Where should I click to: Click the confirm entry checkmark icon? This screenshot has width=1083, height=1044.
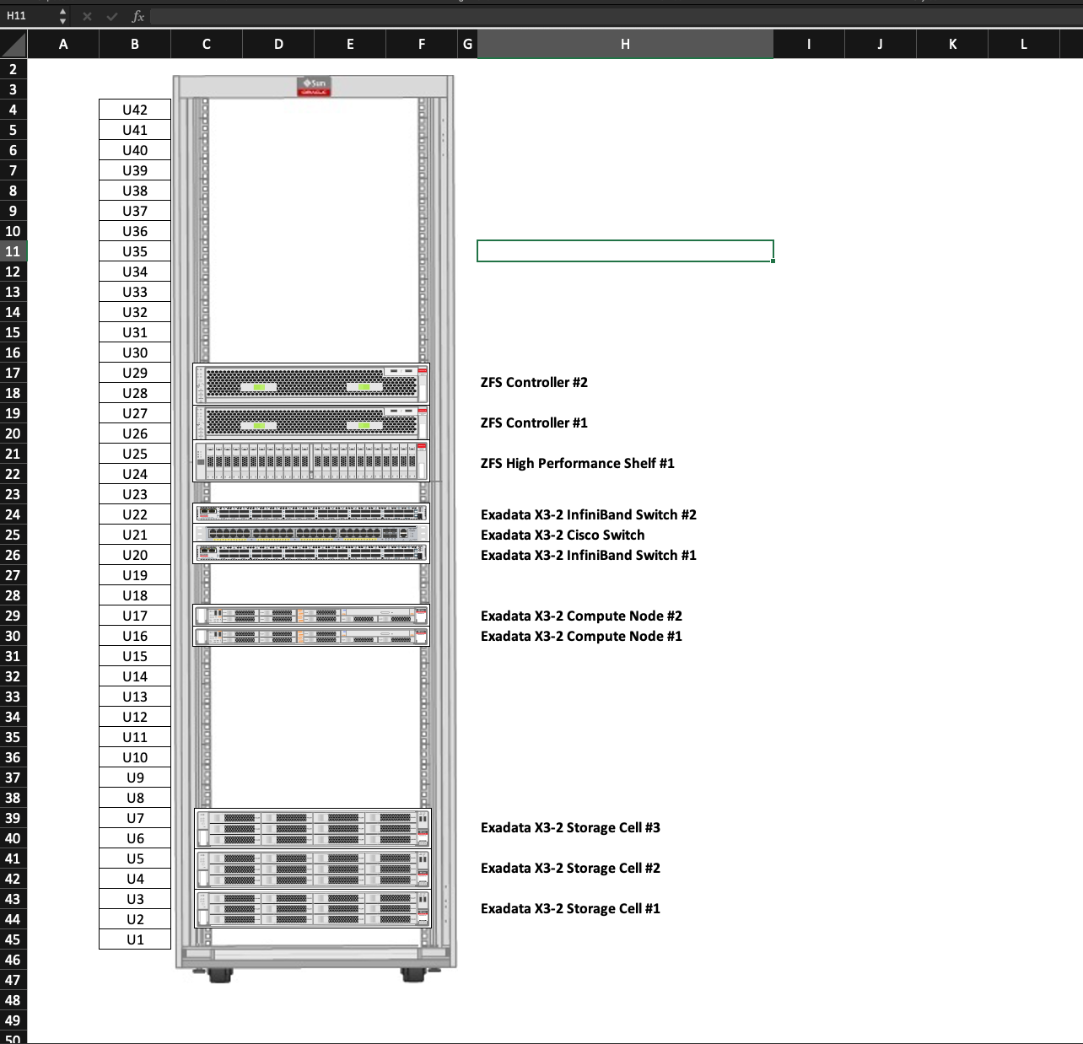(x=112, y=16)
